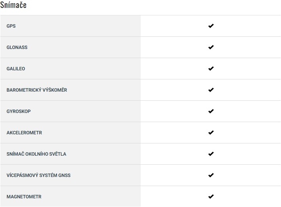Select the GALILEO label
Image resolution: width=281 pixels, height=207 pixels.
(16, 69)
